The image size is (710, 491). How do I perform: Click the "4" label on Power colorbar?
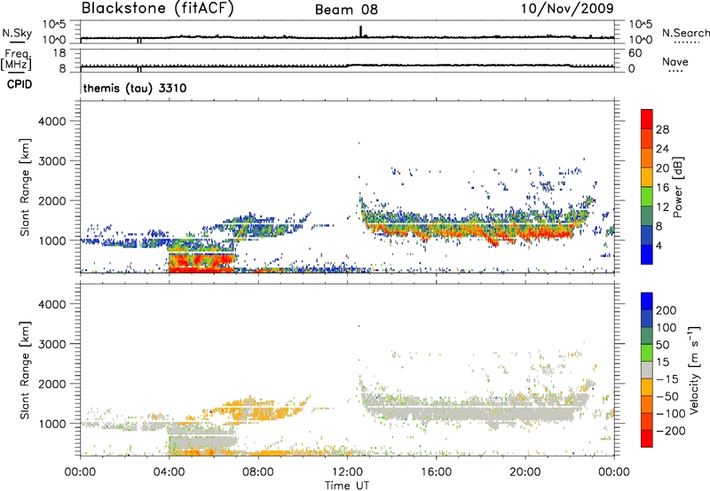(659, 246)
